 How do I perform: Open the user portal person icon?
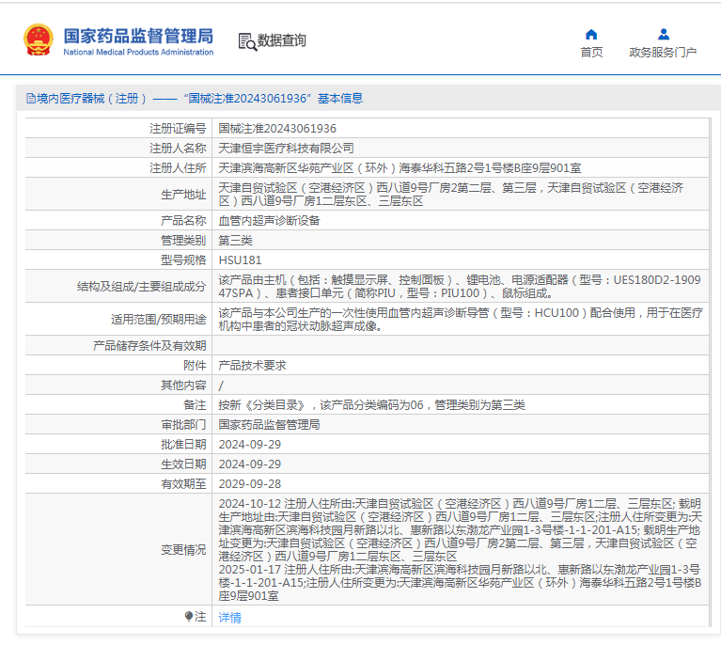(x=663, y=34)
